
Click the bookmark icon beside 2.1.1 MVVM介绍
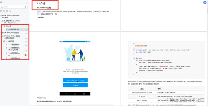pyautogui.click(x=6, y=29)
